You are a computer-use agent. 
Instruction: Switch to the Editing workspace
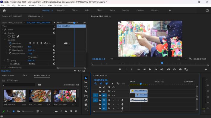point(75,10)
